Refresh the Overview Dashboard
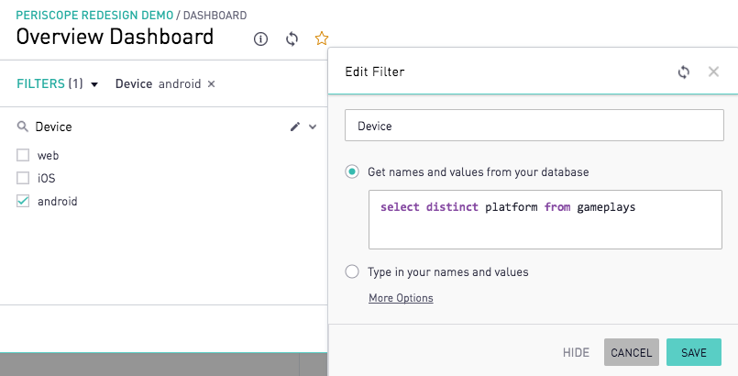Screen dimensions: 738x376 292,39
